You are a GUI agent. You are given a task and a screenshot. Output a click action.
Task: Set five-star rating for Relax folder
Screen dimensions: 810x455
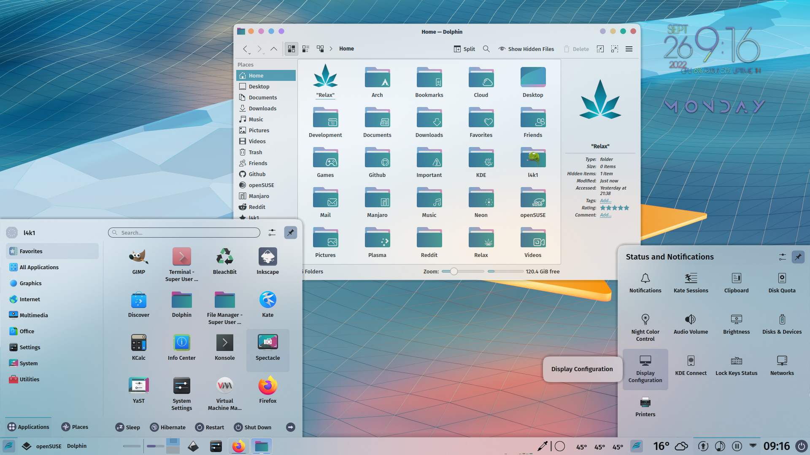point(626,208)
